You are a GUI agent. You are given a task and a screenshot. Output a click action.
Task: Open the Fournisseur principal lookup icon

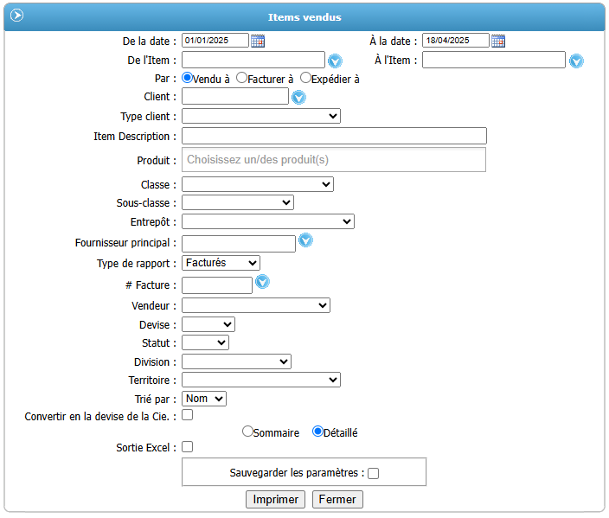click(x=305, y=240)
